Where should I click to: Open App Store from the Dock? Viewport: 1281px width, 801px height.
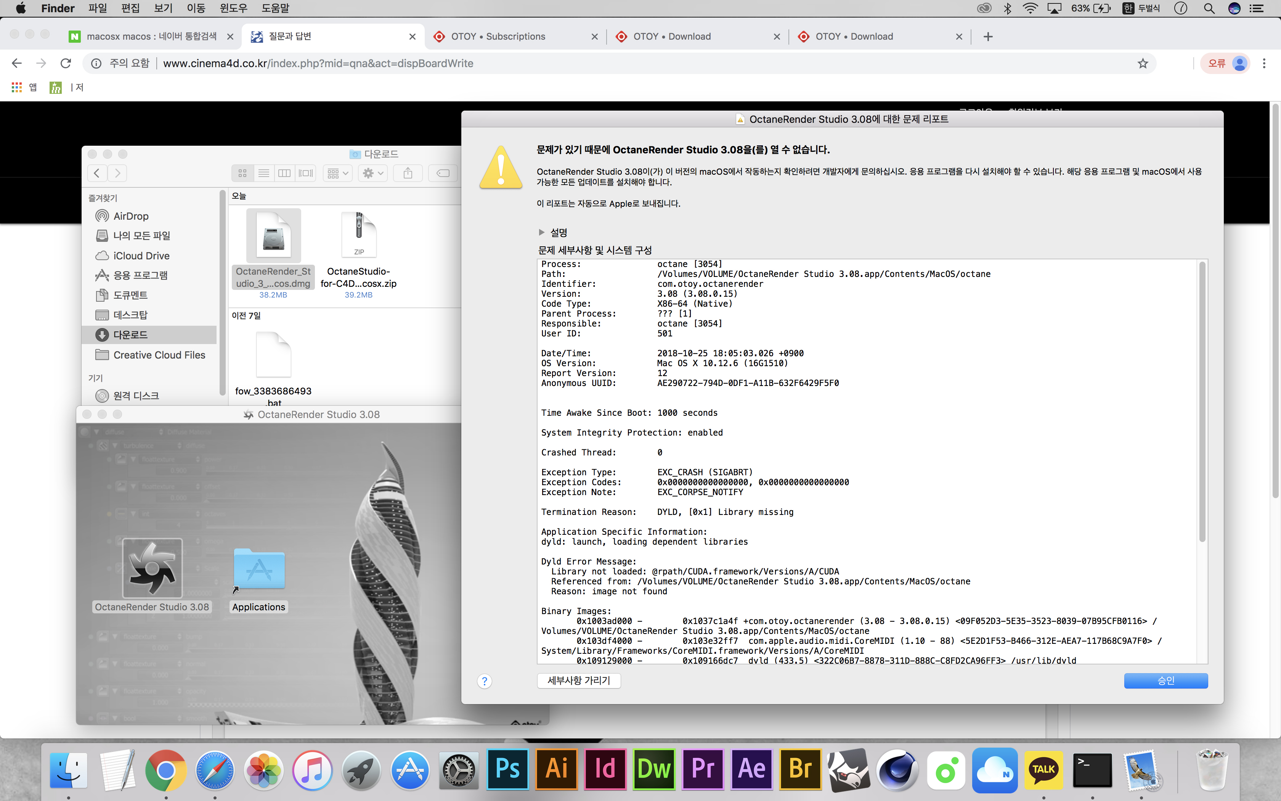coord(410,770)
